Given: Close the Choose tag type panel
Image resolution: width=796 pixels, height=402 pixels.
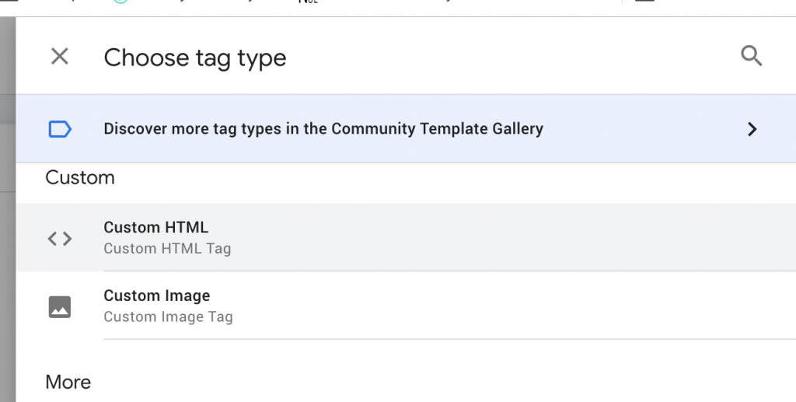Looking at the screenshot, I should [x=59, y=56].
